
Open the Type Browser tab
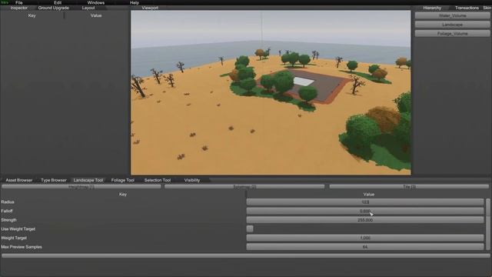54,180
